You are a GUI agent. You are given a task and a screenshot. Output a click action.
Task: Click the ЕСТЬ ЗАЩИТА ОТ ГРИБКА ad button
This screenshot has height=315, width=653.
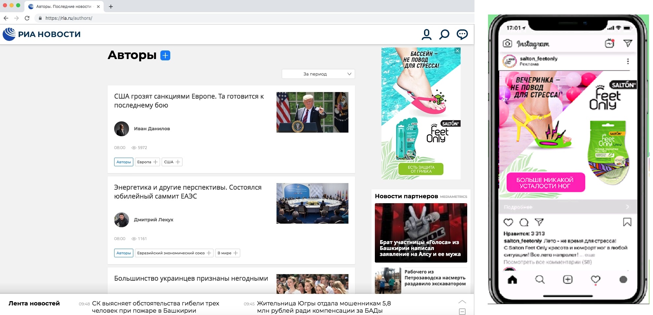(421, 169)
